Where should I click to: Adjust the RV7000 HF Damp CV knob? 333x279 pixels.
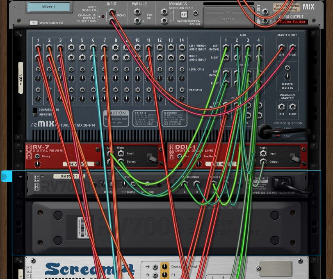click(x=124, y=184)
